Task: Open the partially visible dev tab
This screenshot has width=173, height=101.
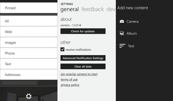Action: click(x=111, y=9)
